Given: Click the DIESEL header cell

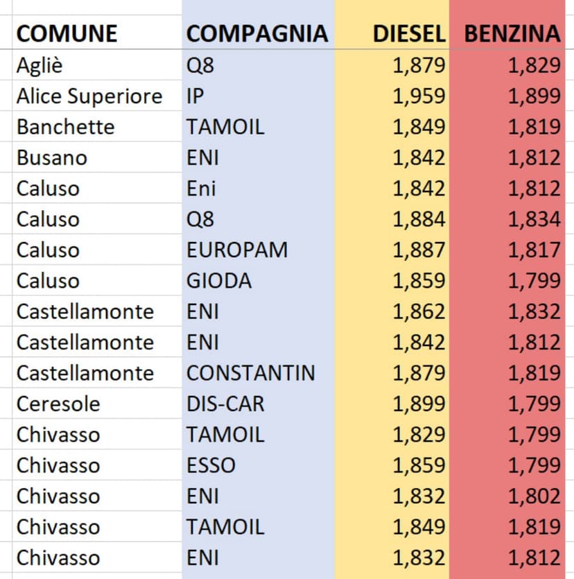Looking at the screenshot, I should coord(408,33).
